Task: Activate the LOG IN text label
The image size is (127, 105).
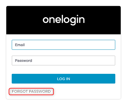Action: [x=64, y=79]
